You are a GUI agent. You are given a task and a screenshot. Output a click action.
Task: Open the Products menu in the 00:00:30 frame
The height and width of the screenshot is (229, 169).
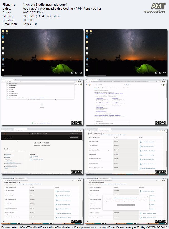tap(34, 134)
